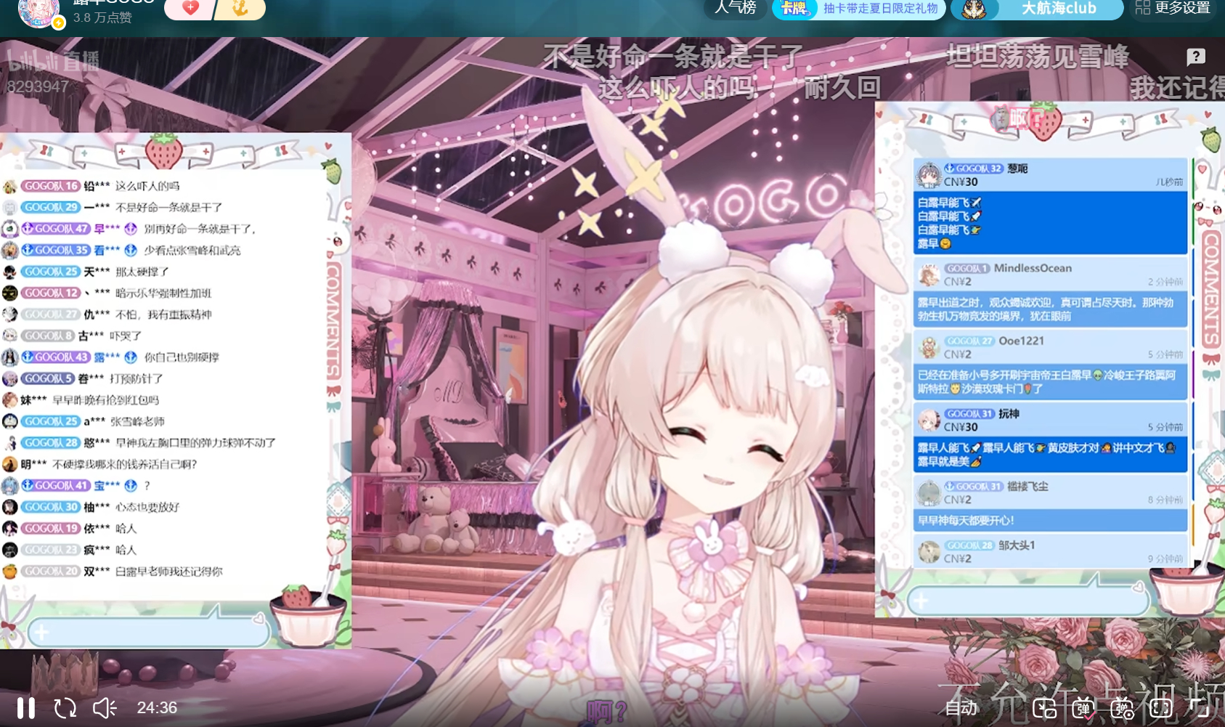Click the comment '少看点张雪峰和武亮'
The image size is (1225, 727).
(x=192, y=250)
